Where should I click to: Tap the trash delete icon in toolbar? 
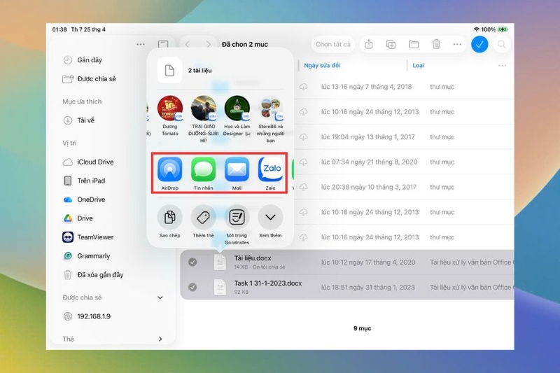436,44
